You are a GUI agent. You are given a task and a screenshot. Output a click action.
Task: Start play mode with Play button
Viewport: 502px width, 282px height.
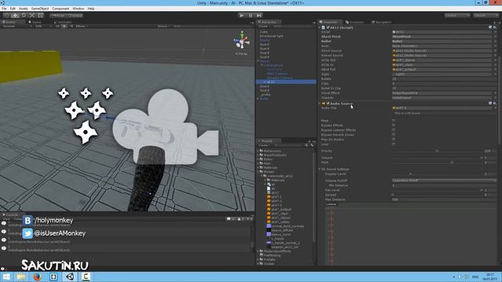(242, 16)
